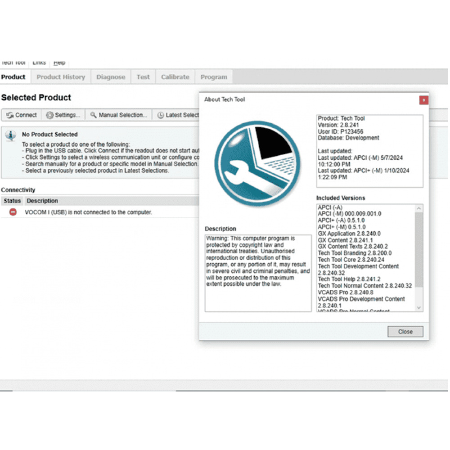
Task: Click the info icon beside No Product Selected
Action: (x=11, y=135)
